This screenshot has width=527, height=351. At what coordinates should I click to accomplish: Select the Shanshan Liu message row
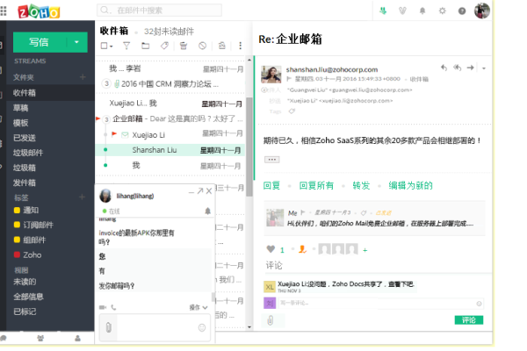pos(170,150)
